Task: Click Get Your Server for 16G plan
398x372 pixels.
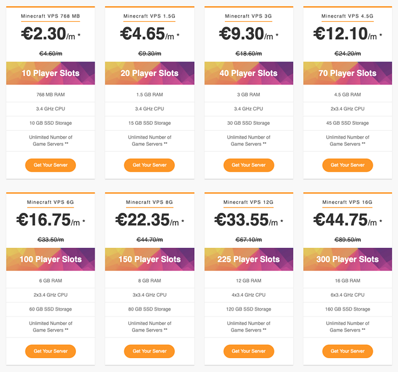Action: (x=347, y=351)
